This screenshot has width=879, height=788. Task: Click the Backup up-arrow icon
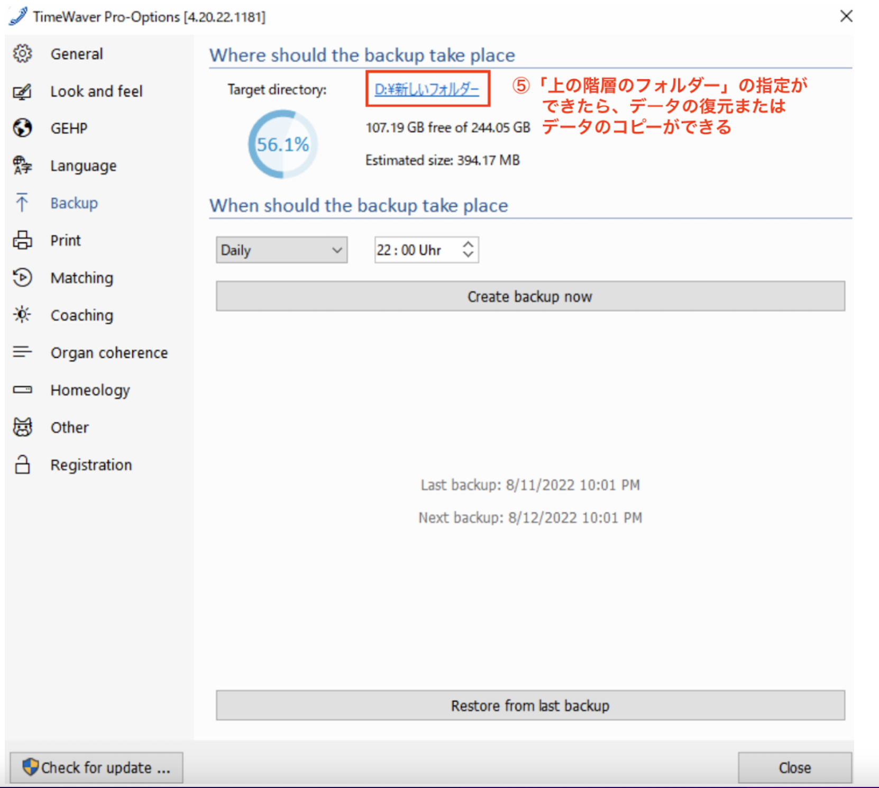[x=22, y=203]
